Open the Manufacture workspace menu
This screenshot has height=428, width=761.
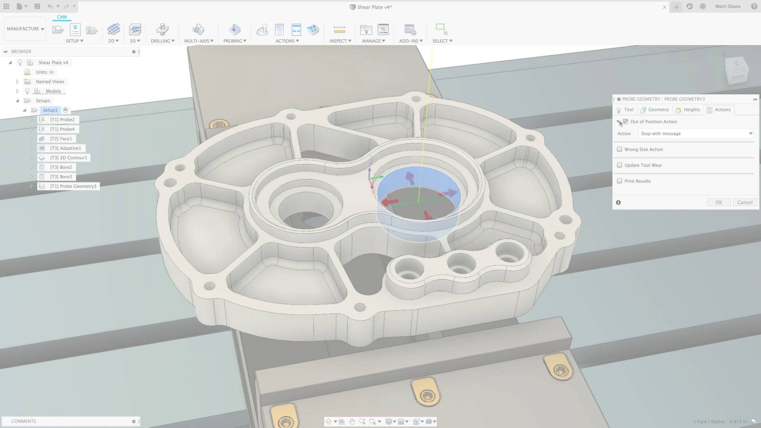click(x=25, y=29)
